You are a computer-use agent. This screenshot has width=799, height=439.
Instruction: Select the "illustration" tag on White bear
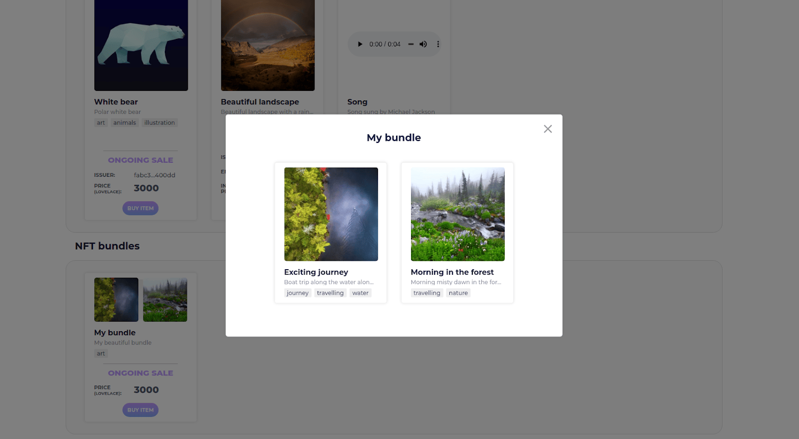(159, 123)
